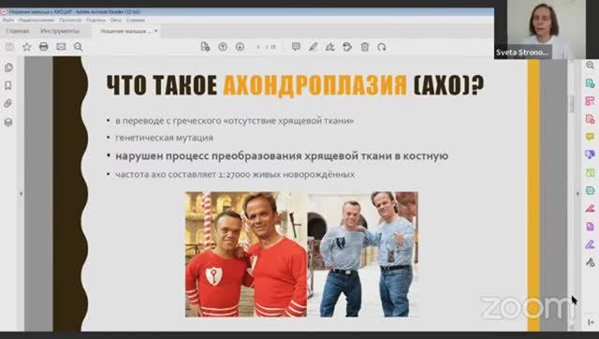Open the sign document pen icon
This screenshot has width=599, height=339.
tap(330, 47)
